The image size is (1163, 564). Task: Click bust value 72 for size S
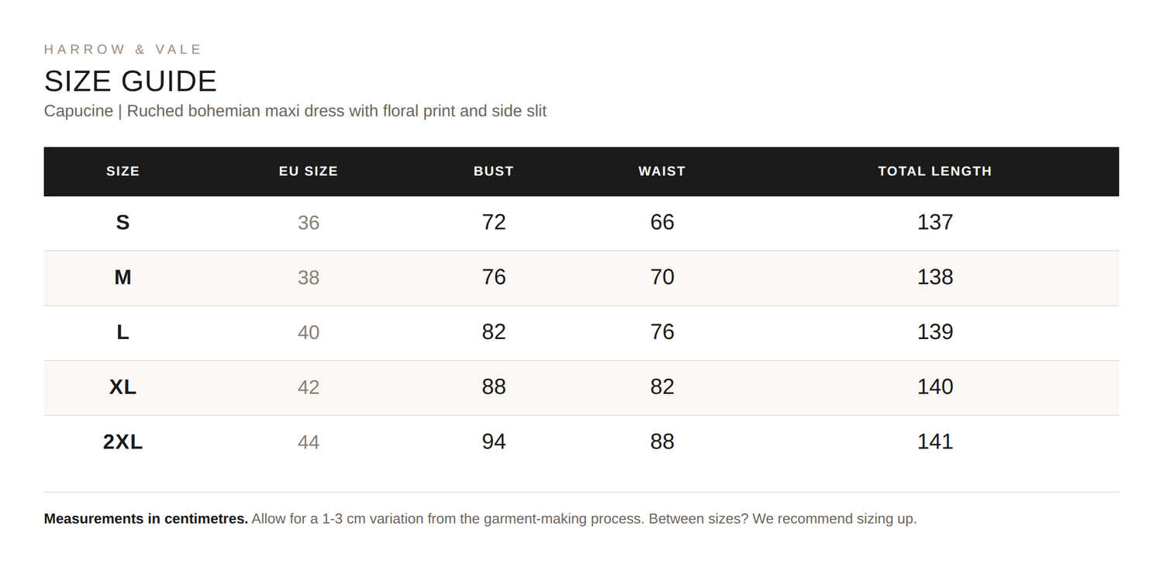click(494, 223)
